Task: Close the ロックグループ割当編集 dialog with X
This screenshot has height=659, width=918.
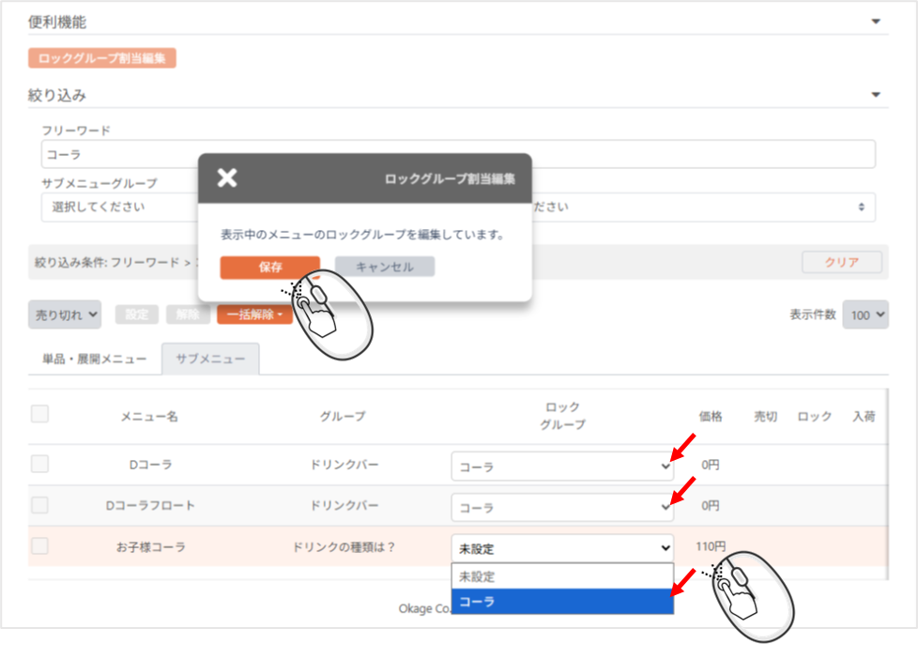Action: point(227,178)
